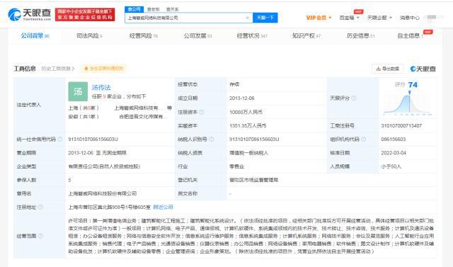Click the orange change-alert badge
Screen dimensions: 453x267
[103, 69]
